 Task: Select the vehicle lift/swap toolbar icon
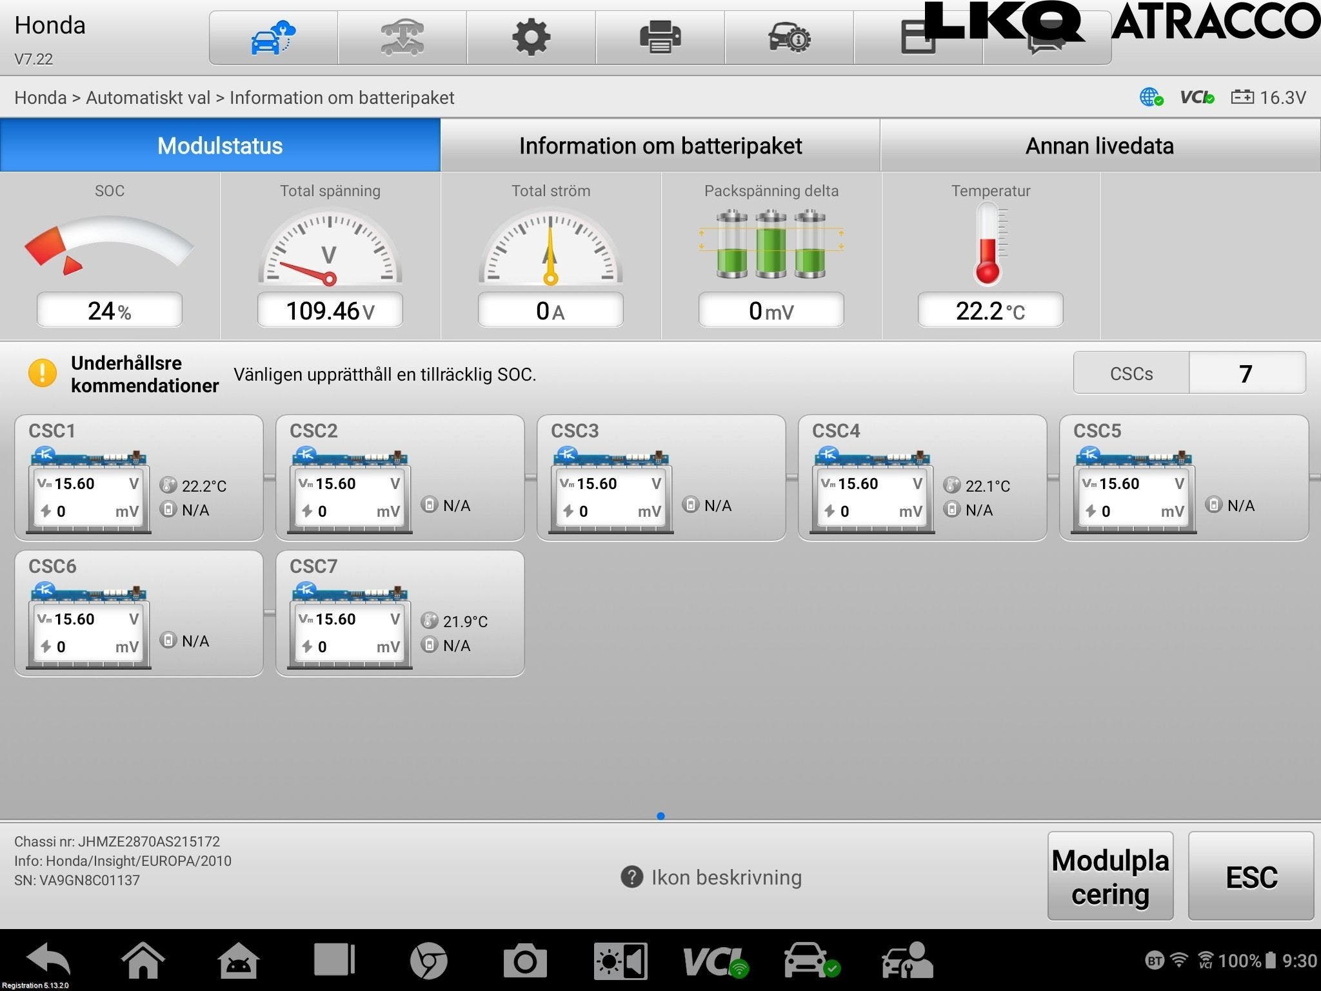402,37
